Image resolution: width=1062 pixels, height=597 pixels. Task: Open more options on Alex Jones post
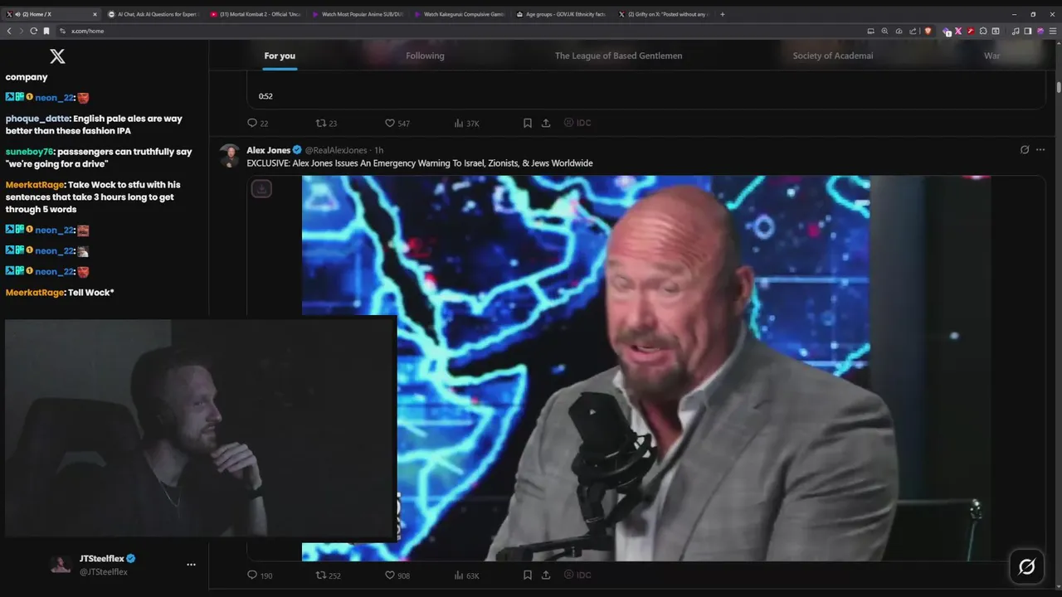(1040, 150)
